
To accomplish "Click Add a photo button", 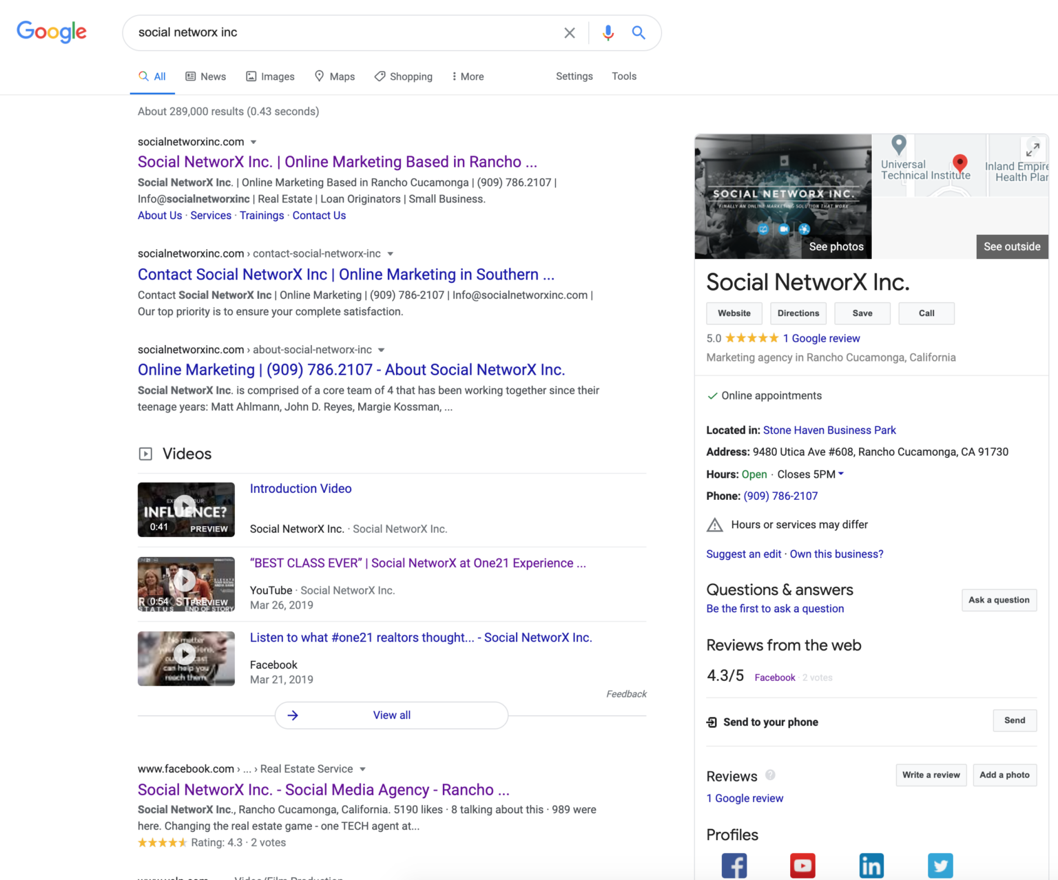I will 1004,775.
